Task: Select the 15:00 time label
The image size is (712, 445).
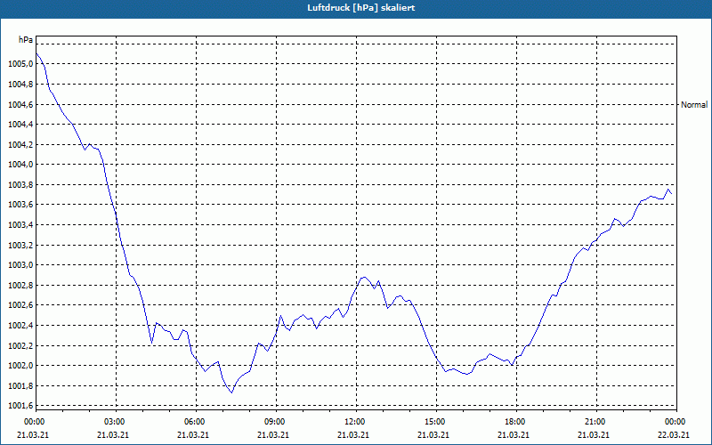Action: [436, 422]
